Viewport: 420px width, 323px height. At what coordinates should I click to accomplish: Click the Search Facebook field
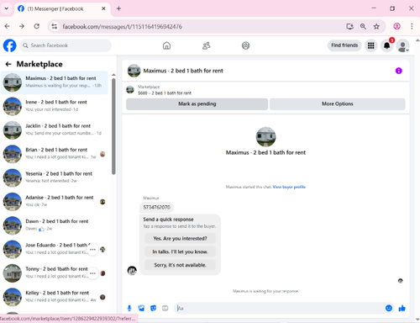(x=66, y=45)
